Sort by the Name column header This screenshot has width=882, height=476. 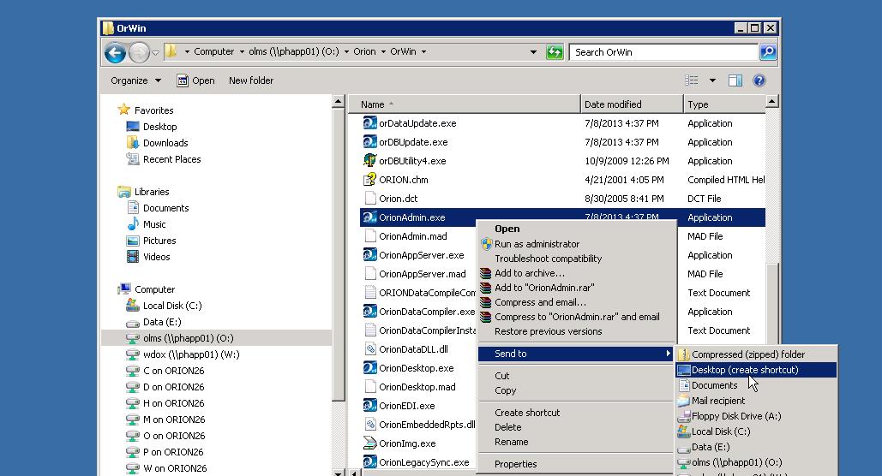(x=465, y=104)
